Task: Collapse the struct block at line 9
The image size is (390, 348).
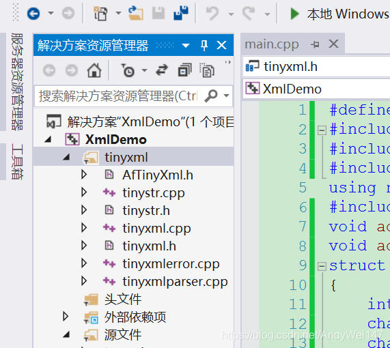Action: click(x=322, y=267)
